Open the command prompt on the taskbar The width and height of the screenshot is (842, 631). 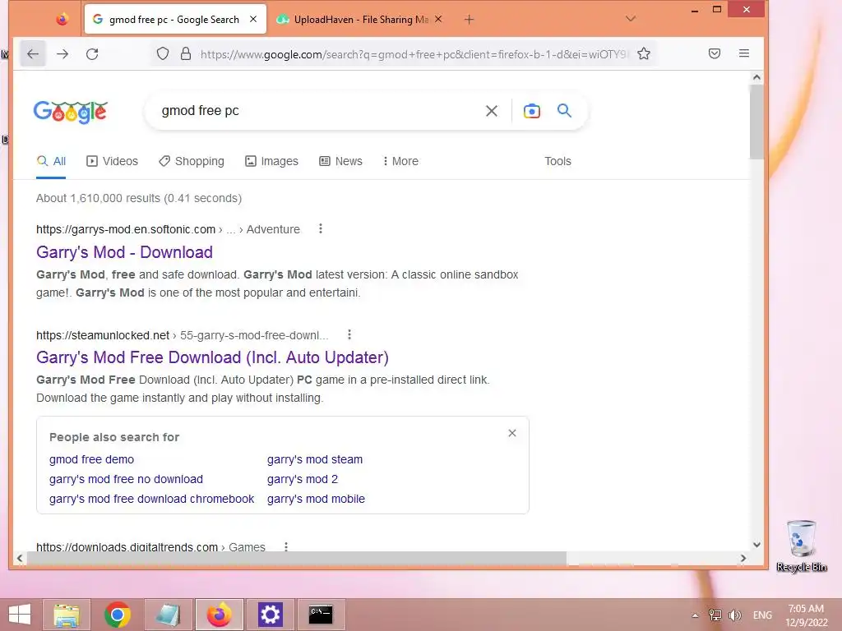[x=321, y=615]
